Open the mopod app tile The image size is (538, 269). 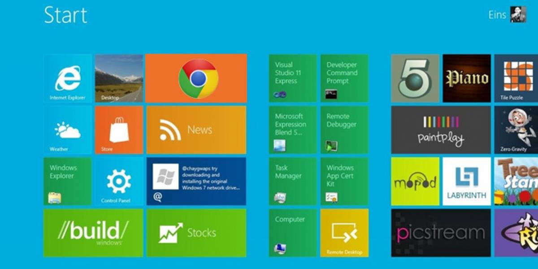(415, 181)
